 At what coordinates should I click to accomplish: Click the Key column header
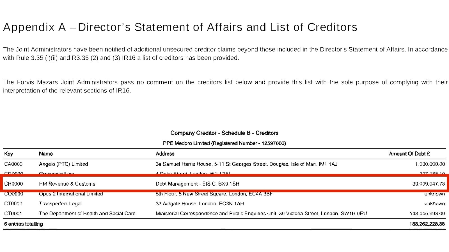(x=8, y=154)
